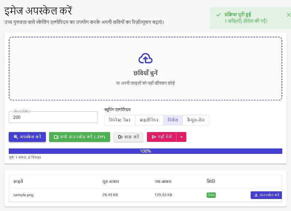Select the बाइलीनियर algorithm
The image size is (291, 211).
pos(149,120)
